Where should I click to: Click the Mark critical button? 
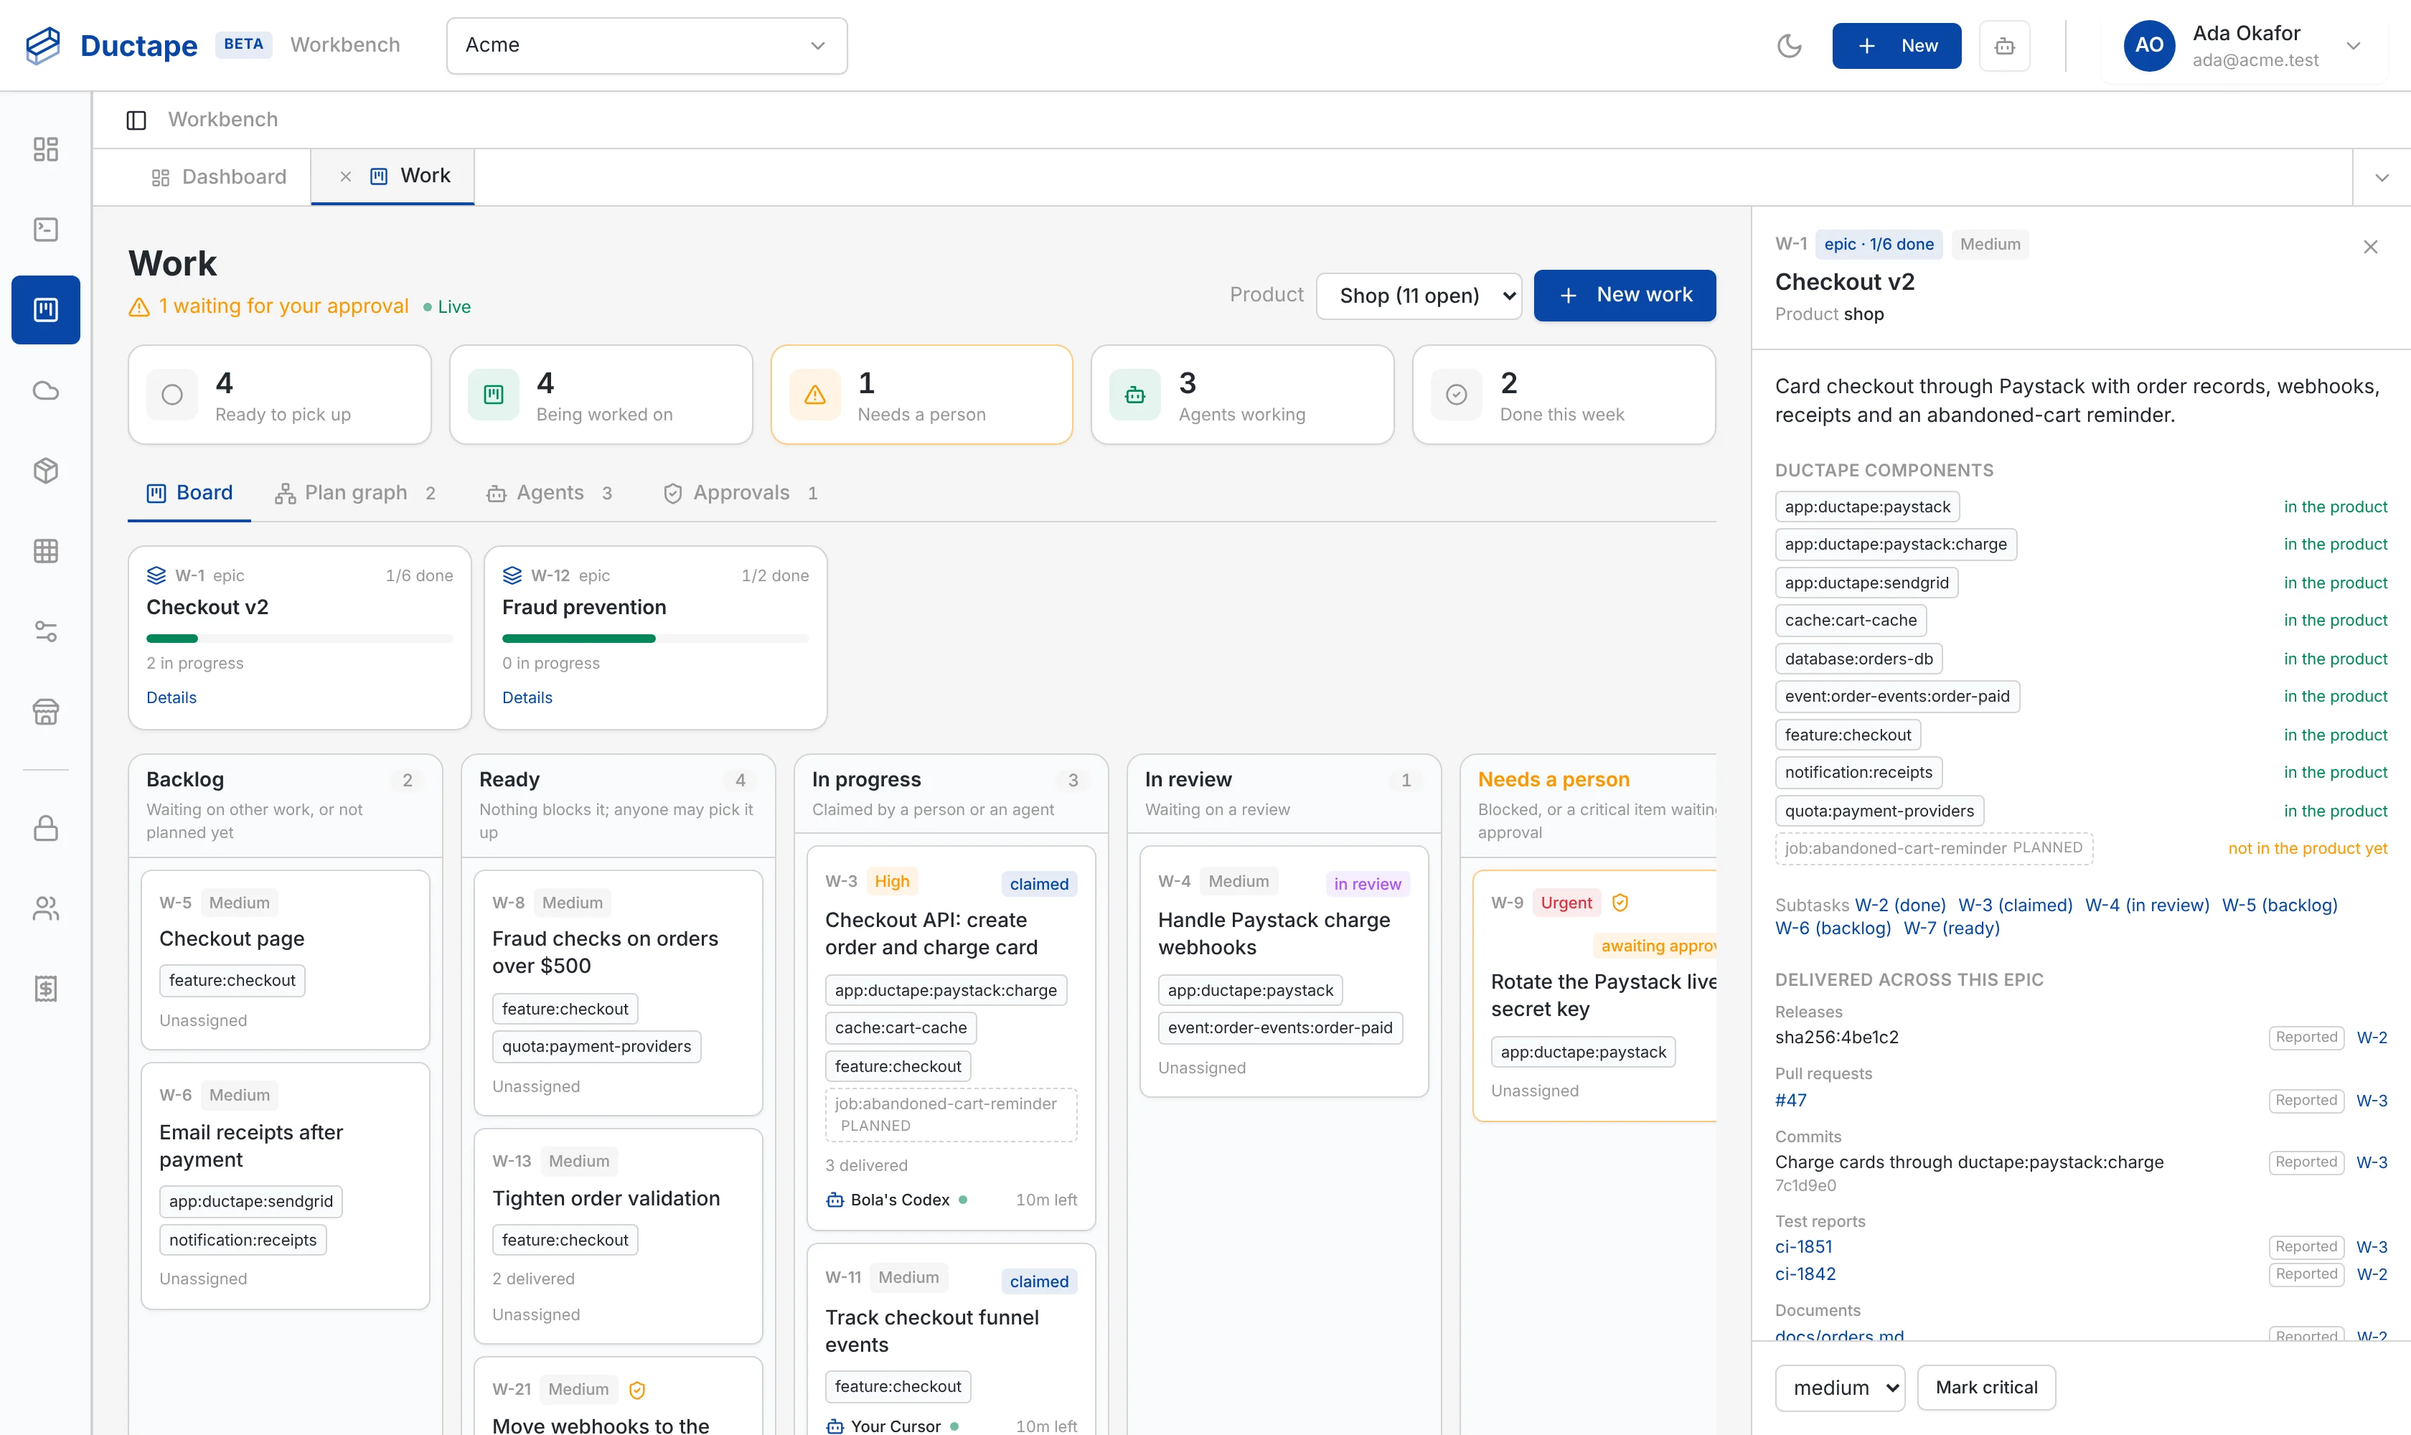[x=1986, y=1388]
